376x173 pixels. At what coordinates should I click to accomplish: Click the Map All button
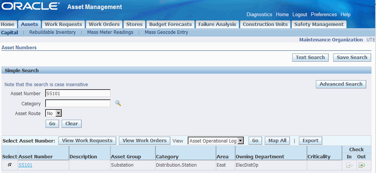tap(277, 141)
